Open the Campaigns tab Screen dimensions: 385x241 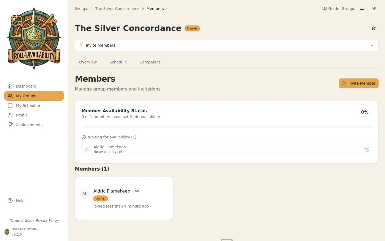(x=150, y=62)
